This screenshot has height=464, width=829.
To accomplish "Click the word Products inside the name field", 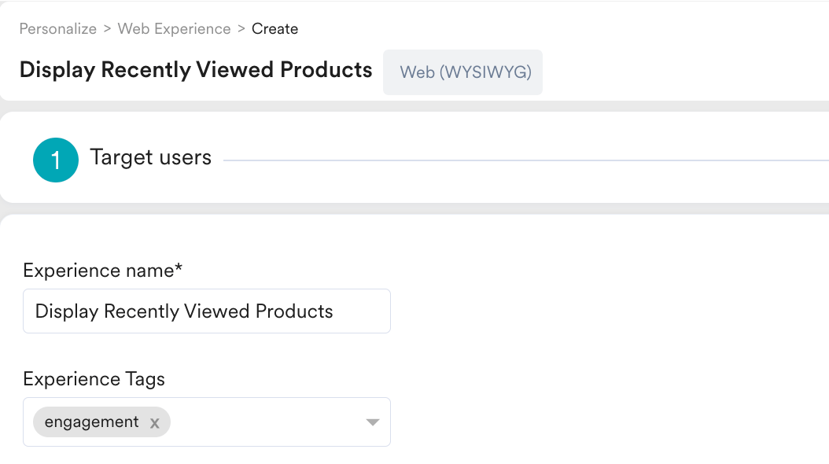I will pyautogui.click(x=294, y=311).
